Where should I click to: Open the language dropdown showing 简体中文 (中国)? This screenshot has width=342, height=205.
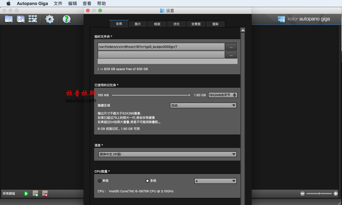pos(167,154)
